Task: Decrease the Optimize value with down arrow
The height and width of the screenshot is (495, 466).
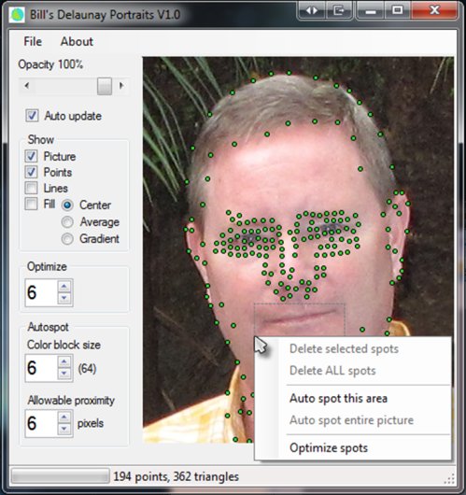Action: point(64,298)
